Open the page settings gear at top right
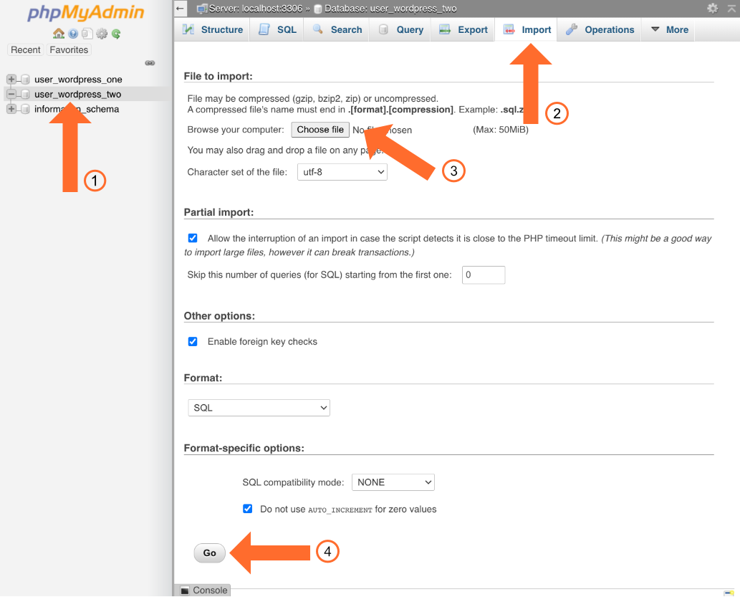 tap(712, 9)
